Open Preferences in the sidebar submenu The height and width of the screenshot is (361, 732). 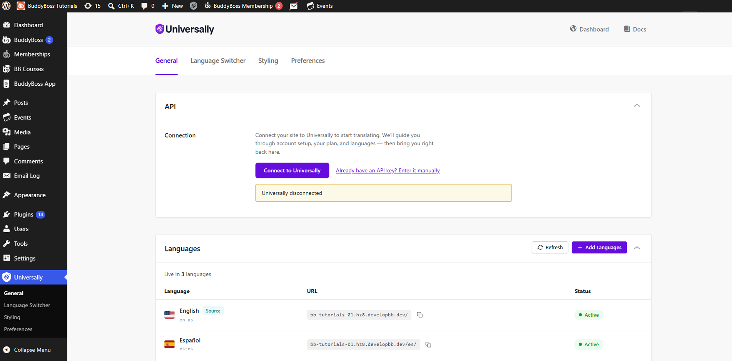18,329
